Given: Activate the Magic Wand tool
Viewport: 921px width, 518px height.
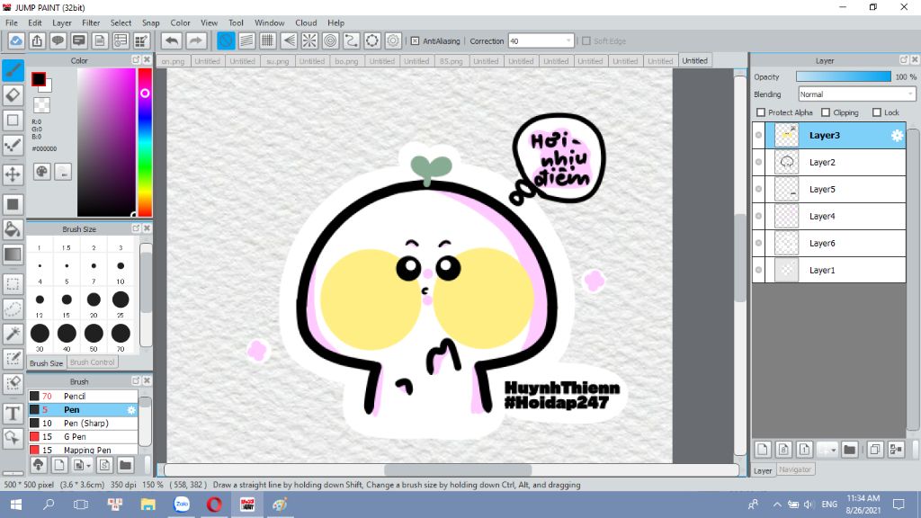Looking at the screenshot, I should tap(13, 334).
